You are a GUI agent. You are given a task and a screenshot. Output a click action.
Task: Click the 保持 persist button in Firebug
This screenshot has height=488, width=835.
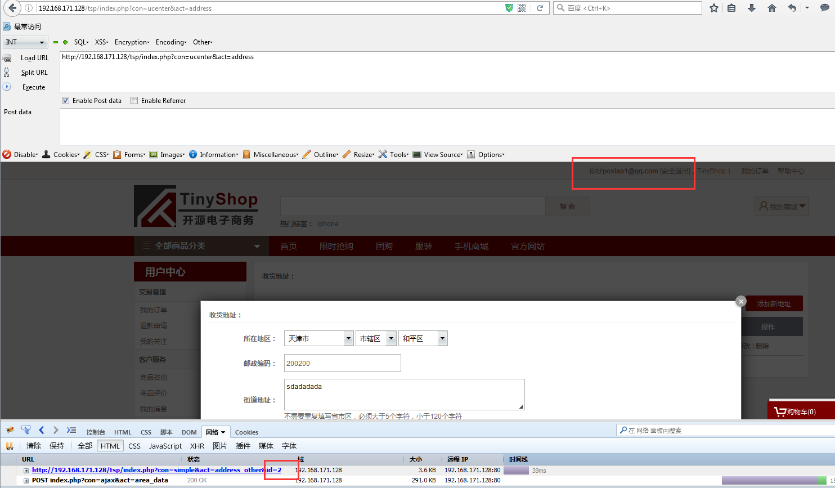57,446
